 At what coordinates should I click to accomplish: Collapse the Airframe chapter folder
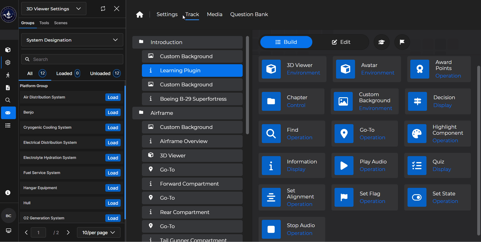[187, 113]
